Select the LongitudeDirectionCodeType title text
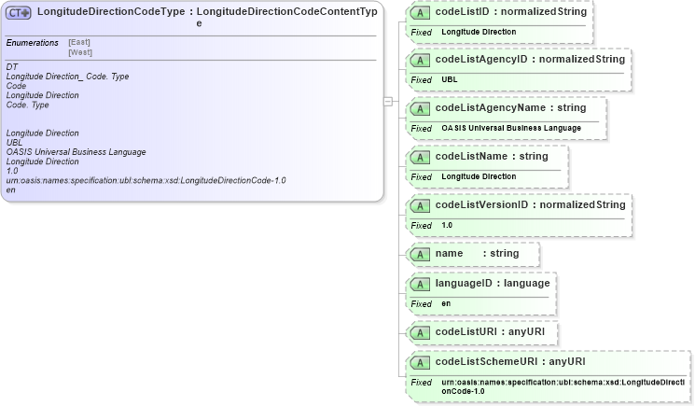The height and width of the screenshot is (406, 695). [111, 12]
